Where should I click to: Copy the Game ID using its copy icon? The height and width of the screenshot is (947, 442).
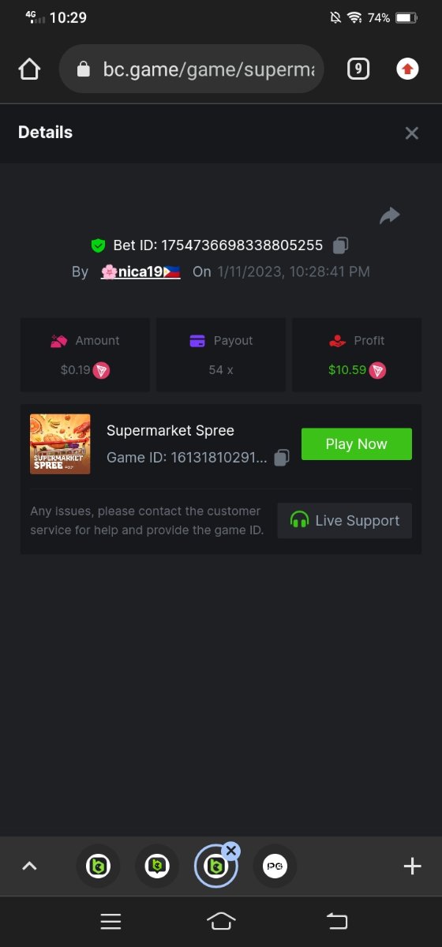click(282, 458)
